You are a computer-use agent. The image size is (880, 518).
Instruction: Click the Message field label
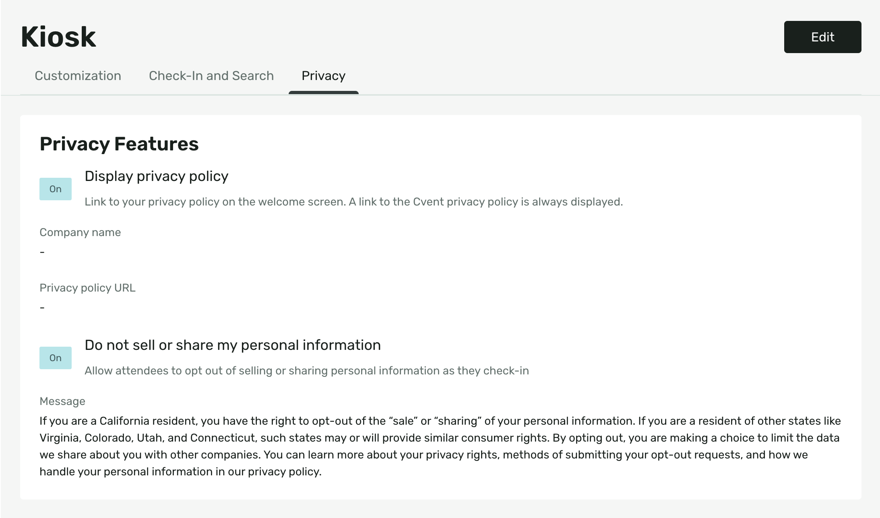62,401
